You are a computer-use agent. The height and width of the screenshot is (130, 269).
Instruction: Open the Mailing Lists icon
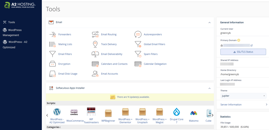click(53, 44)
